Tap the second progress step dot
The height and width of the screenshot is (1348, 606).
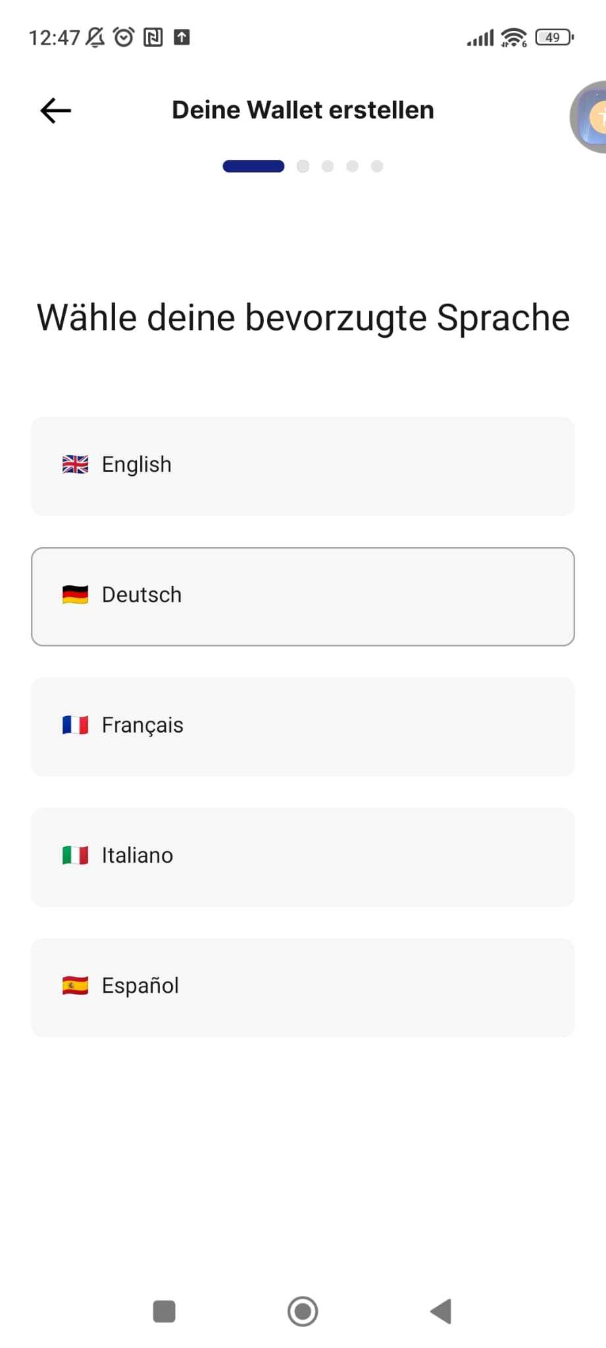click(303, 167)
